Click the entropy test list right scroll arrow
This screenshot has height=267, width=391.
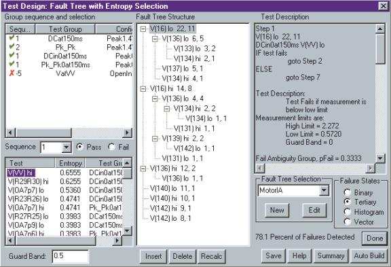click(x=117, y=241)
